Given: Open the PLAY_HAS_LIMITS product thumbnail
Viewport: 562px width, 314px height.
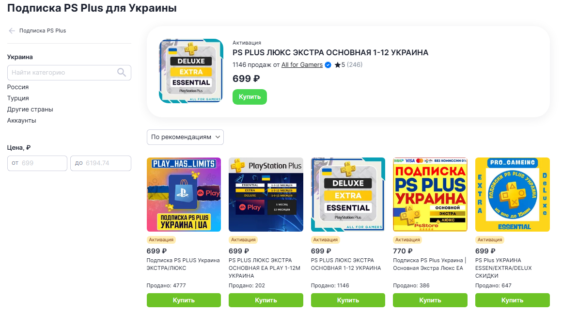Looking at the screenshot, I should tap(184, 195).
